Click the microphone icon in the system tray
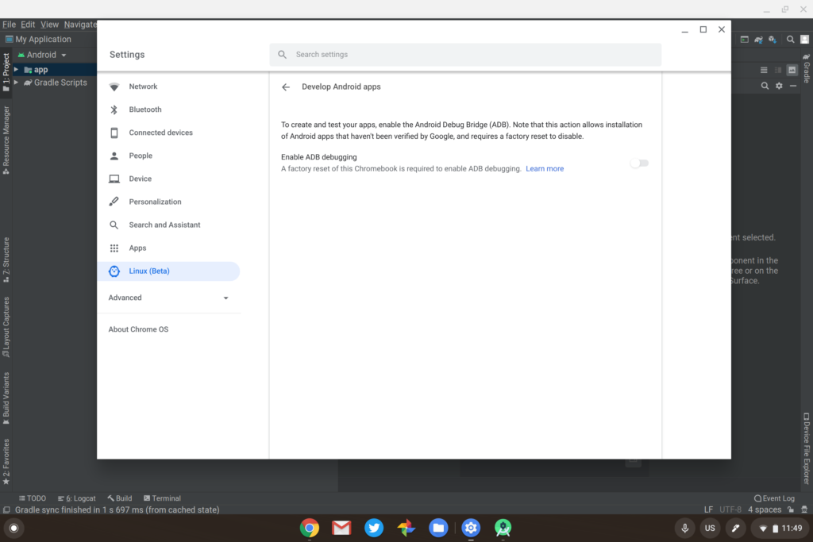 coord(684,528)
